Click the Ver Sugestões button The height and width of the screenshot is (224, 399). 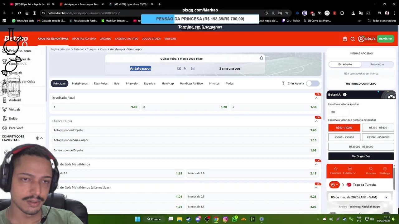tap(361, 156)
